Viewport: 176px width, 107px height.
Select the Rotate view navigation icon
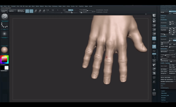[154, 73]
